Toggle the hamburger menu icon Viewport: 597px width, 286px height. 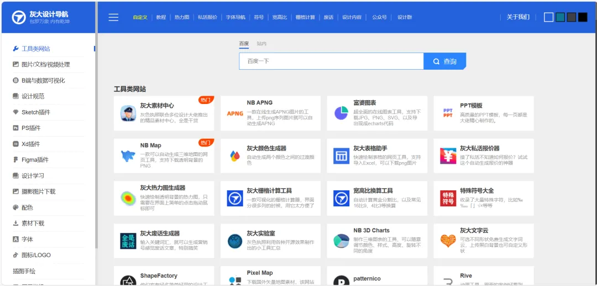(x=113, y=17)
